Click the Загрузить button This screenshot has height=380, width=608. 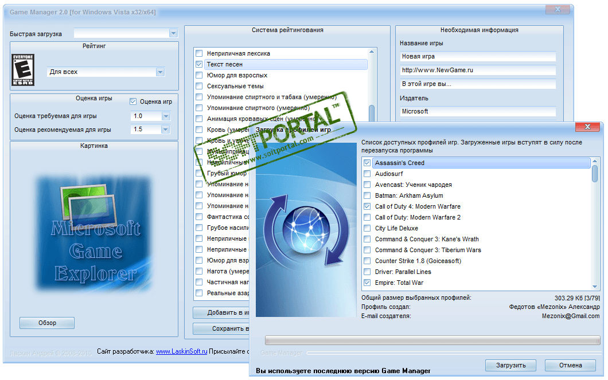click(x=510, y=365)
